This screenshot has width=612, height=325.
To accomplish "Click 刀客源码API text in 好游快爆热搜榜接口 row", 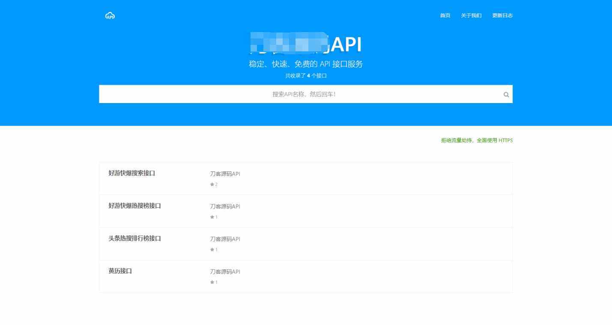I will coord(225,207).
